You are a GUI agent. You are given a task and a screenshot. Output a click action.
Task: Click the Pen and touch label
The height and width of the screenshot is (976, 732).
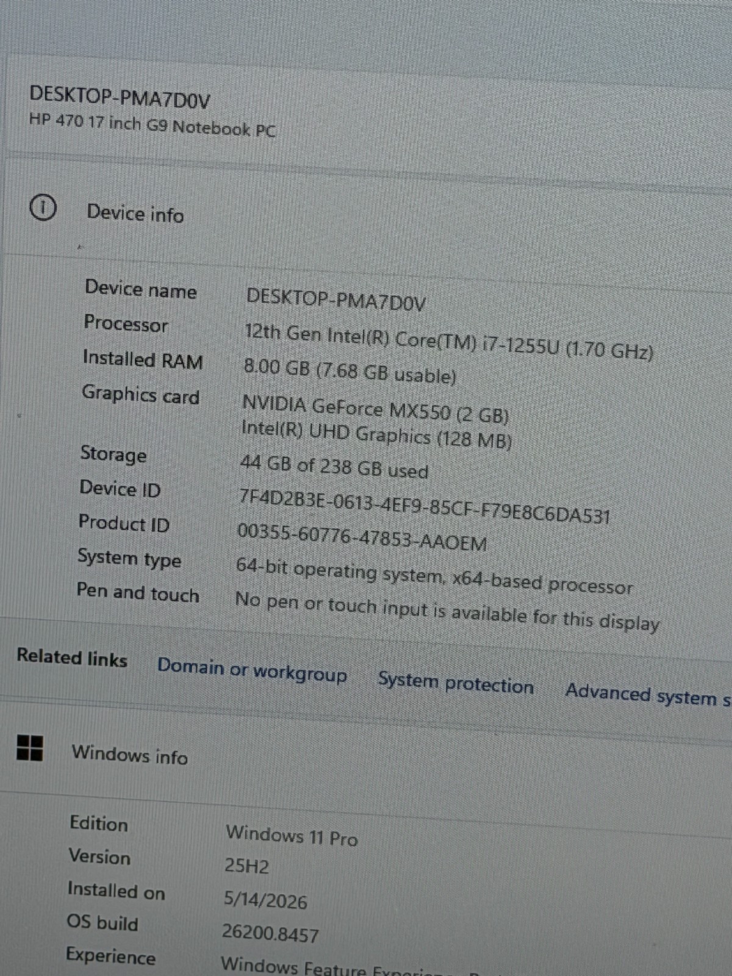tap(138, 592)
